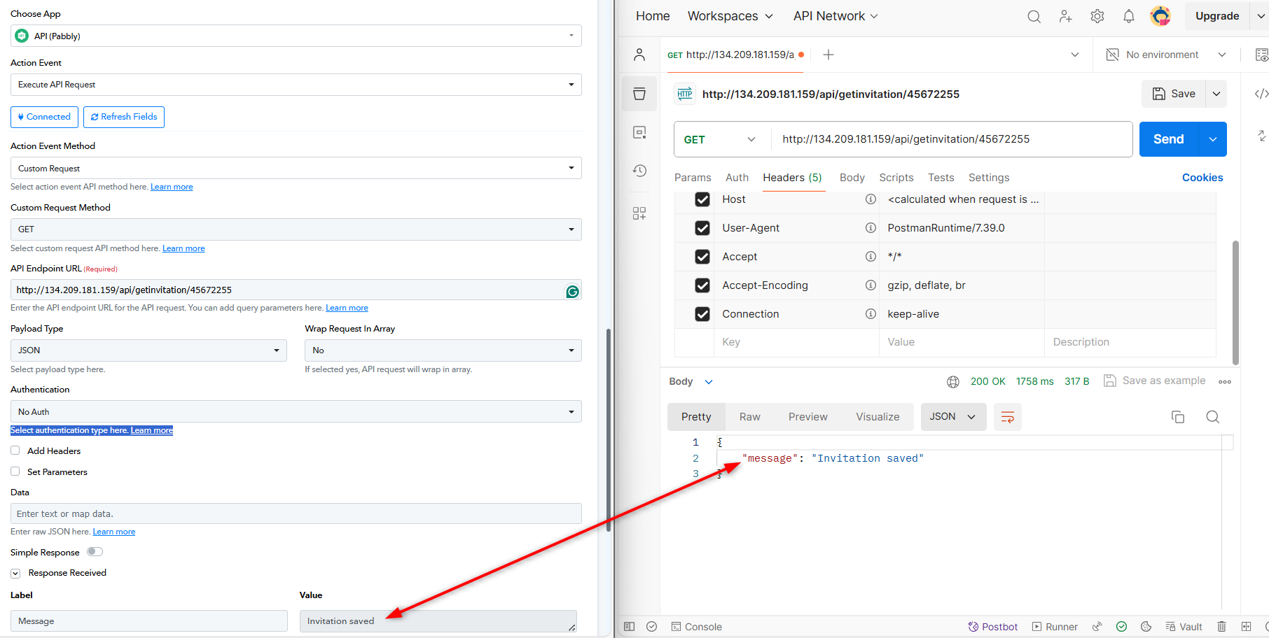Uncheck the Accept header checkbox
The width and height of the screenshot is (1269, 638).
pos(702,257)
